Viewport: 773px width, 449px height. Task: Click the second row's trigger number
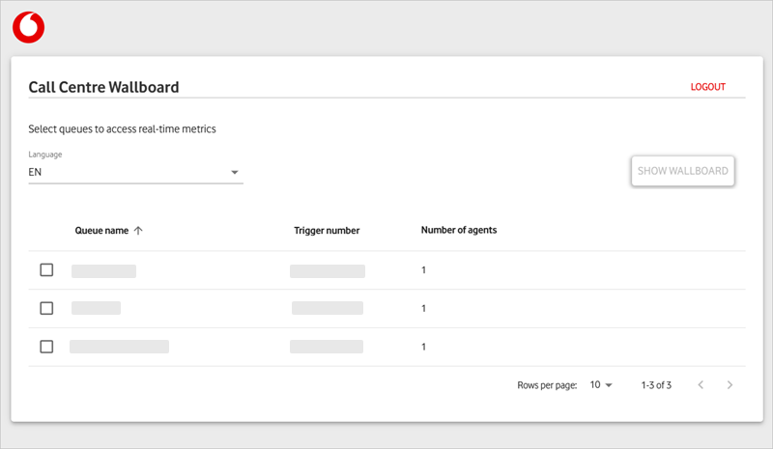pos(328,308)
